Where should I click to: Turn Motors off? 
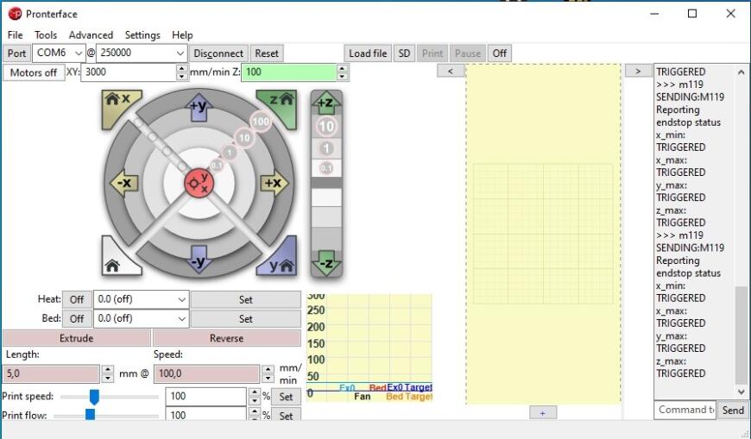pyautogui.click(x=34, y=72)
